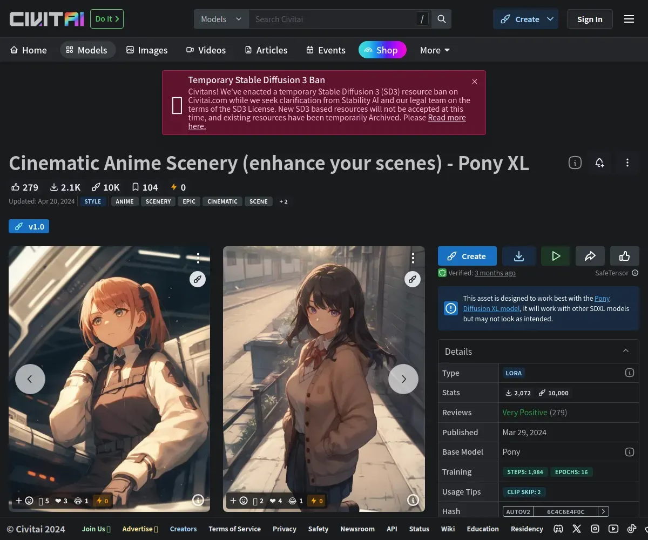Open the SafeTensor info icon
The width and height of the screenshot is (648, 540).
pos(635,273)
